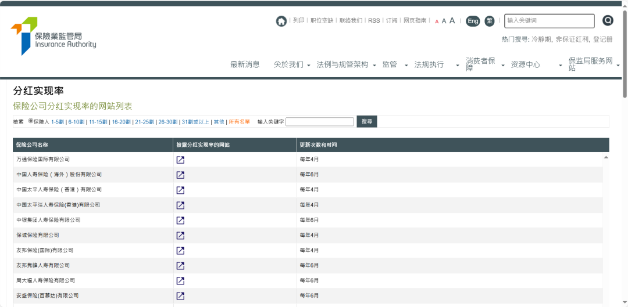628x307 pixels.
Task: Open external link for 中国太平洋人寿保险(香港)有限公司
Action: pos(181,205)
